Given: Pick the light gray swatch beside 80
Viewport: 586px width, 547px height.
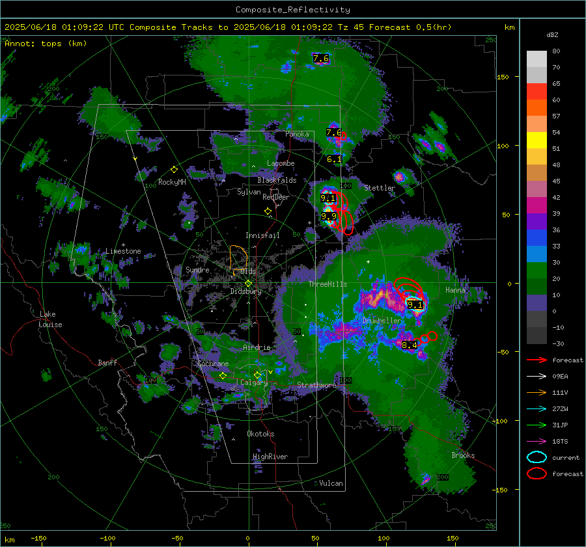Looking at the screenshot, I should click(537, 59).
